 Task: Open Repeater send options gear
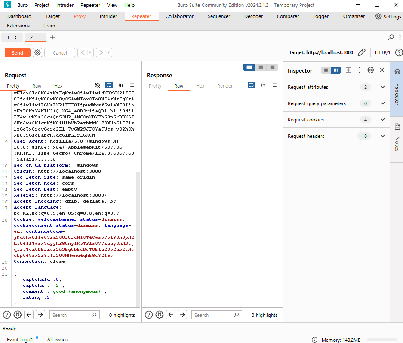pos(37,53)
